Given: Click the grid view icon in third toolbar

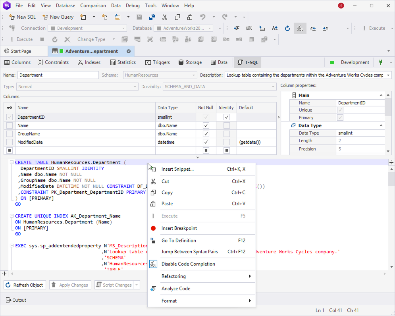Looking at the screenshot, I should [x=251, y=39].
